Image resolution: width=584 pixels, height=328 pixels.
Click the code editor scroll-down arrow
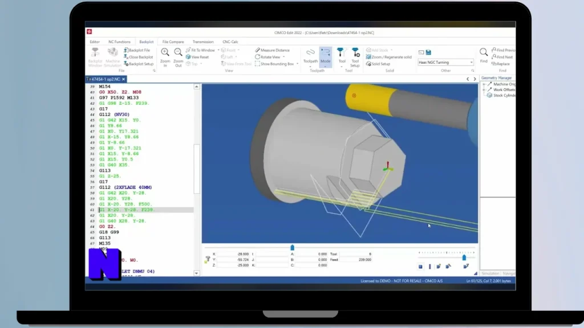point(196,273)
